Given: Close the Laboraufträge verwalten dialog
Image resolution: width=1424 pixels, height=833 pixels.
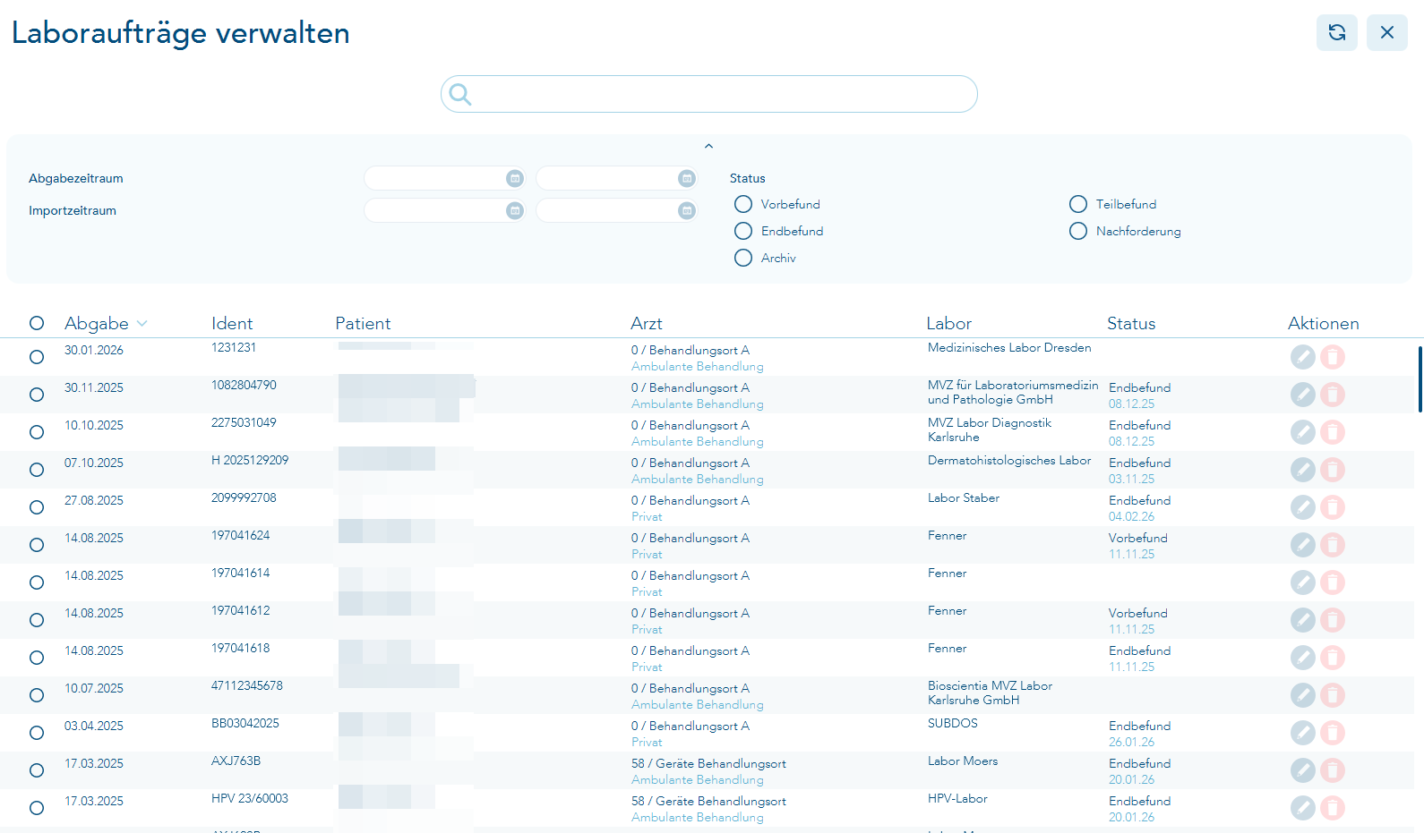Looking at the screenshot, I should (x=1386, y=33).
